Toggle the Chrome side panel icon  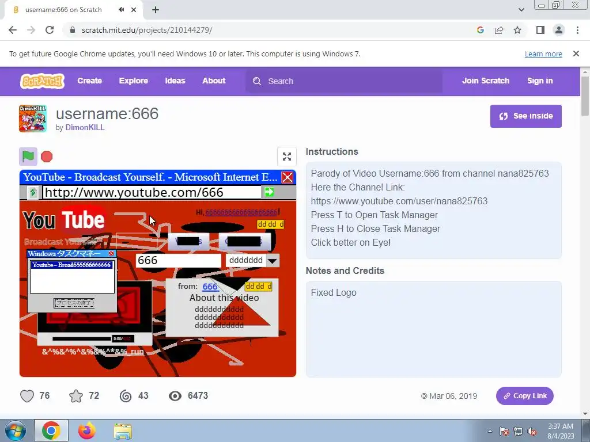540,30
